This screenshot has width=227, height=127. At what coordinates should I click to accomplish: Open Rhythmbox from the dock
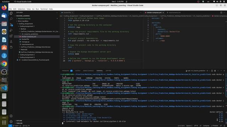(x=4, y=31)
